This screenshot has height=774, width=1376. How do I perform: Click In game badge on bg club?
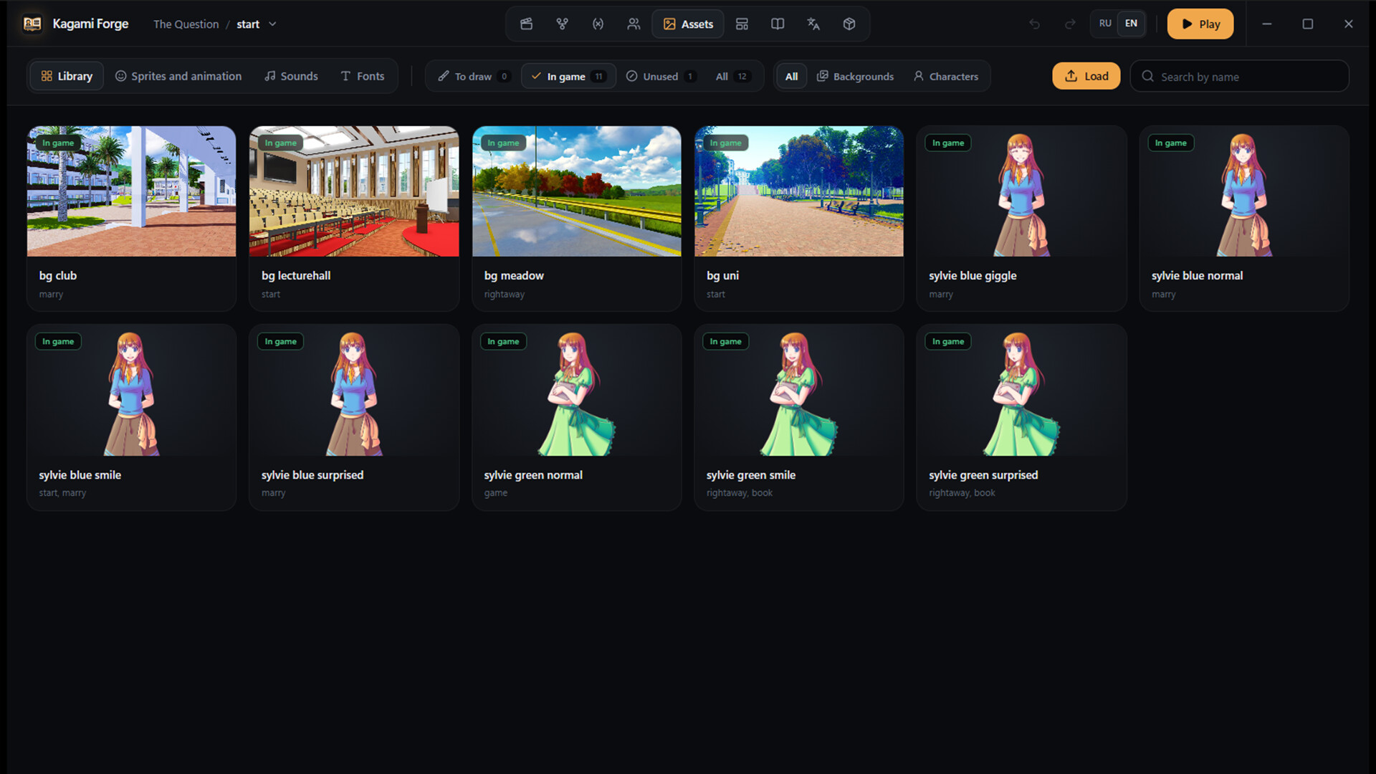(x=58, y=143)
